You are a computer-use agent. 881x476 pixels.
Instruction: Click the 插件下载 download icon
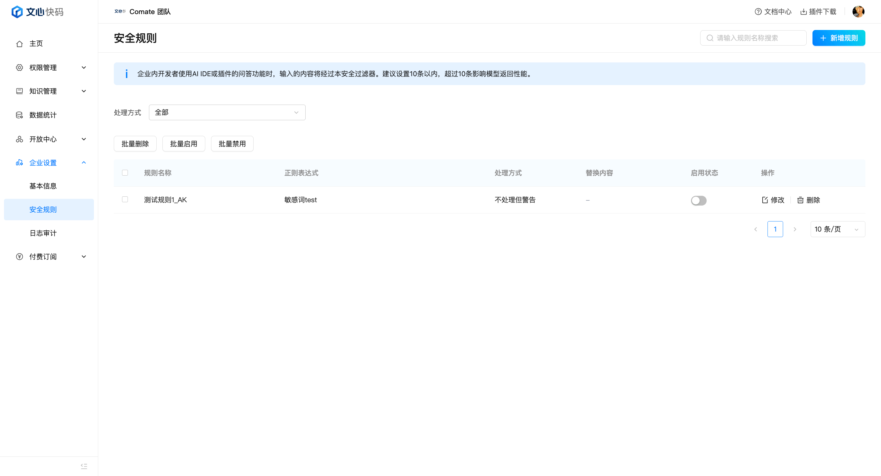[x=803, y=12]
